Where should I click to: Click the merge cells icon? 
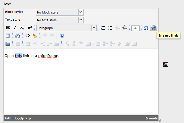pos(134,44)
